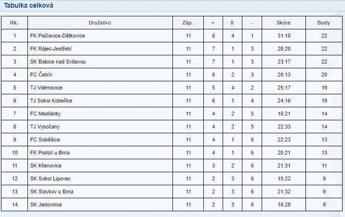The image size is (345, 217).
Task: Open team FK Pačlavice-Dětkovice
Action: click(57, 36)
